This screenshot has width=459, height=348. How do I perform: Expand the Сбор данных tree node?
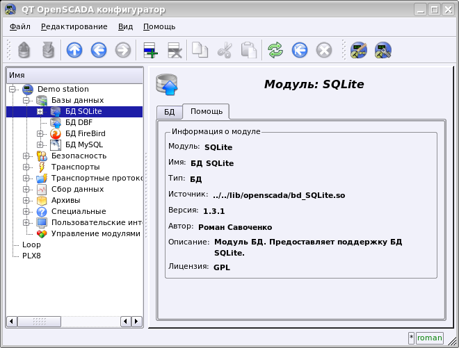(26, 189)
